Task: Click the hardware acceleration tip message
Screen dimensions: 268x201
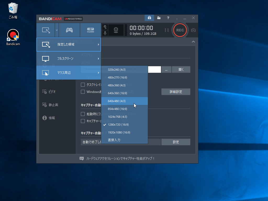Action: click(120, 158)
